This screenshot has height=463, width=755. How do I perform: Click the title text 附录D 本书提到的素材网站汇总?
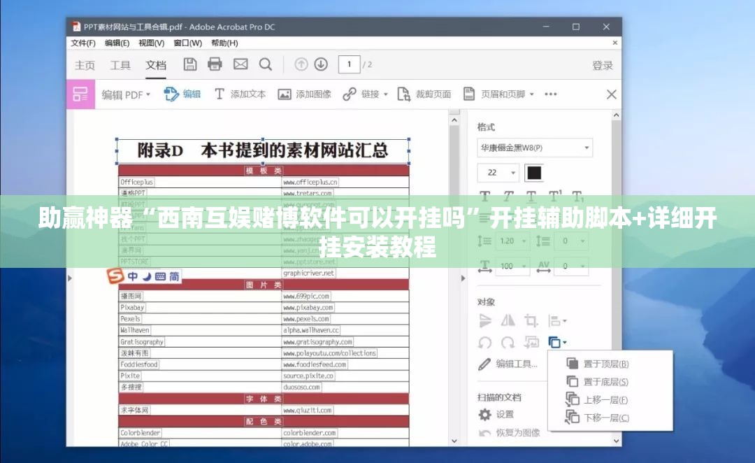tap(262, 150)
